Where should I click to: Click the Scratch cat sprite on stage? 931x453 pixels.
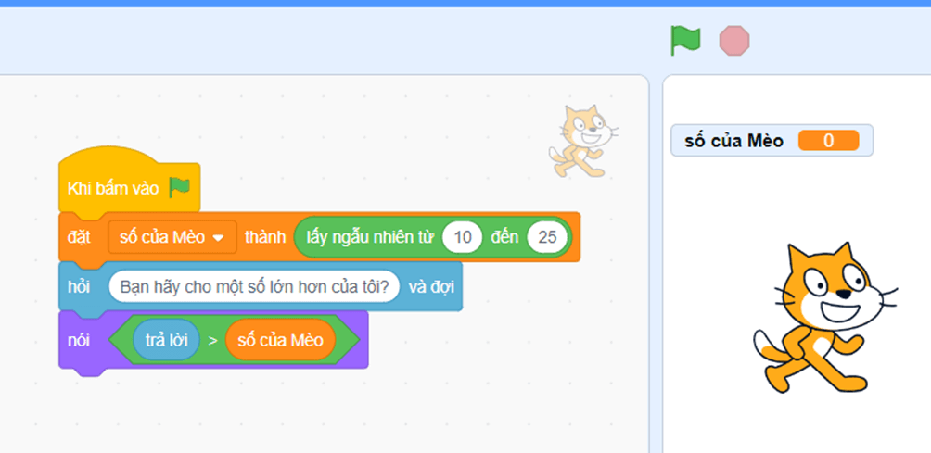pos(826,317)
